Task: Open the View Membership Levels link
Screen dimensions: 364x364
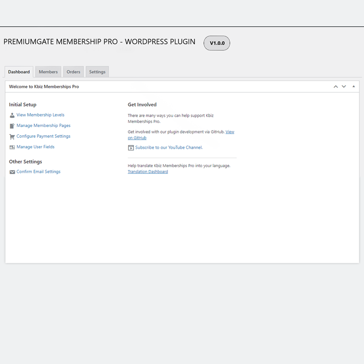Action: tap(40, 115)
